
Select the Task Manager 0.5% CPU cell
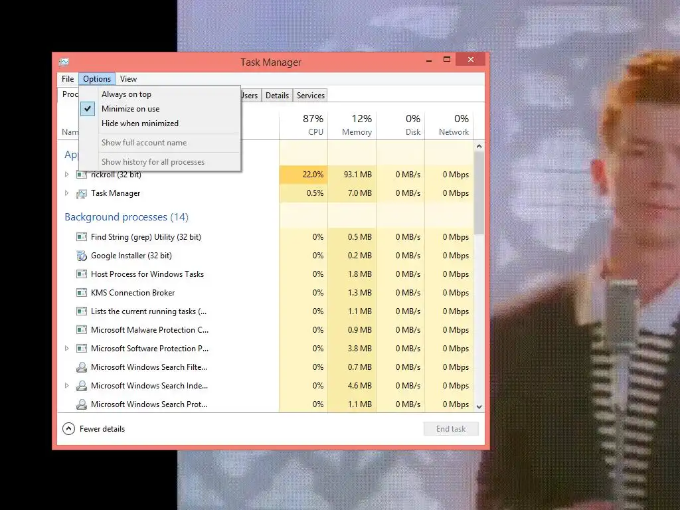coord(303,193)
